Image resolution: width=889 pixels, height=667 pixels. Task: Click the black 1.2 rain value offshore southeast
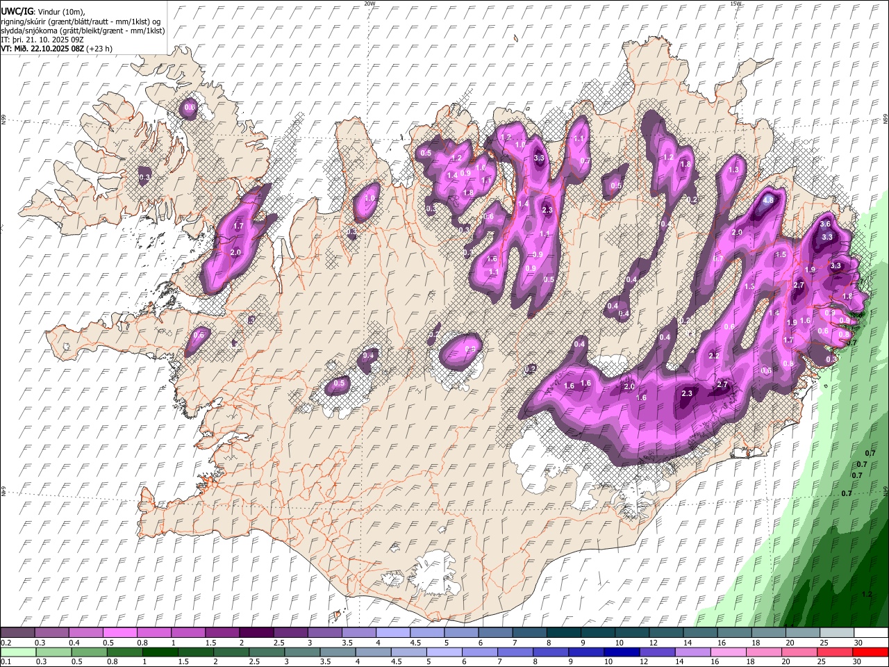click(x=866, y=594)
